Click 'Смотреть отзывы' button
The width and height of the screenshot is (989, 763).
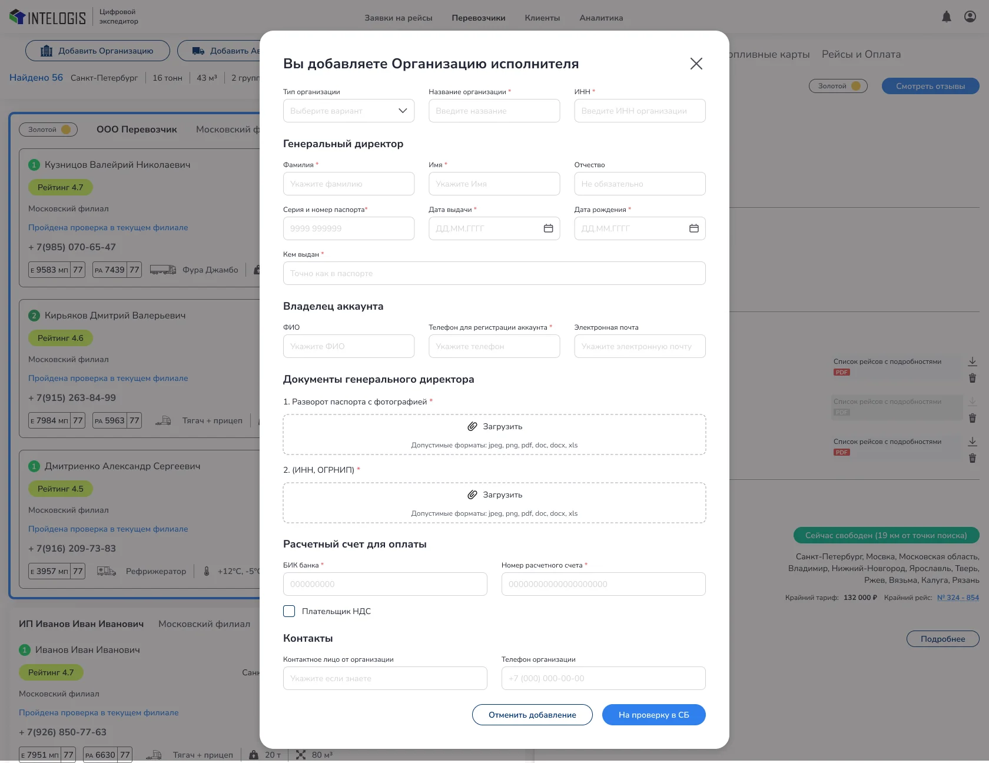[930, 86]
